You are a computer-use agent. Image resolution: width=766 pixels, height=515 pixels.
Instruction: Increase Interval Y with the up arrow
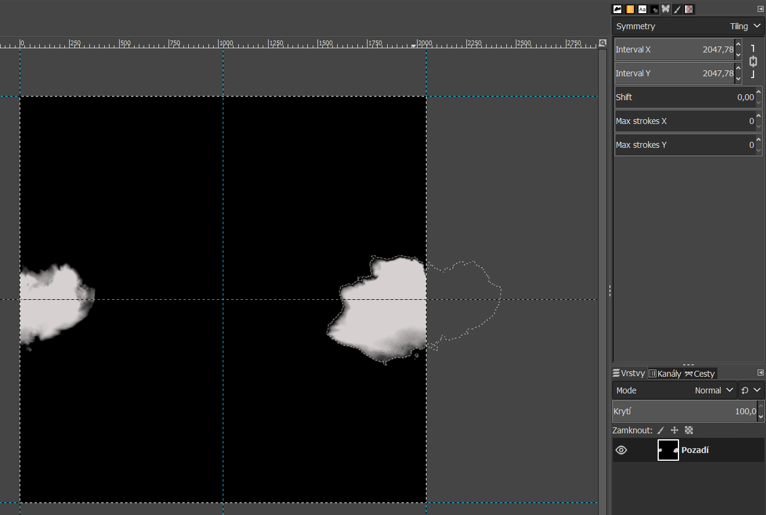point(739,68)
